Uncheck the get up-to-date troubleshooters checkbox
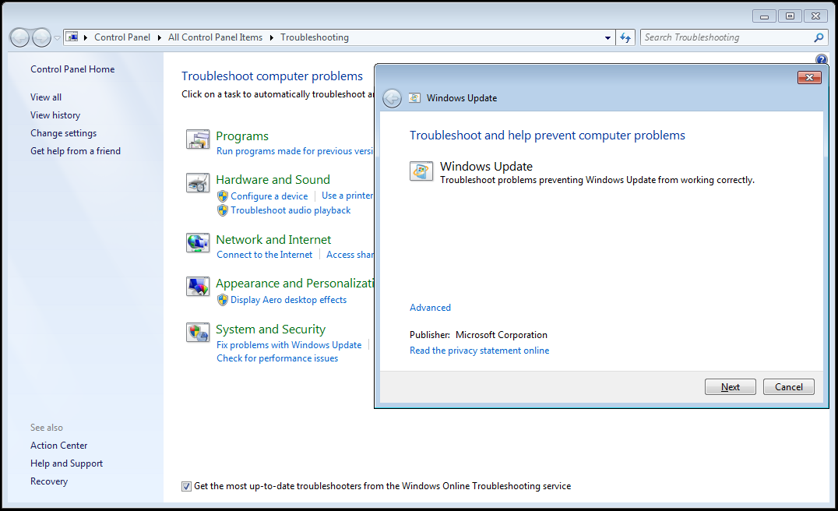 (x=186, y=486)
